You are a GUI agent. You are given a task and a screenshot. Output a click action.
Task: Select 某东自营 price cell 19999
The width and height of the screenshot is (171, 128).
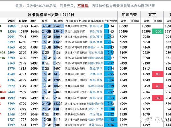click(x=123, y=26)
